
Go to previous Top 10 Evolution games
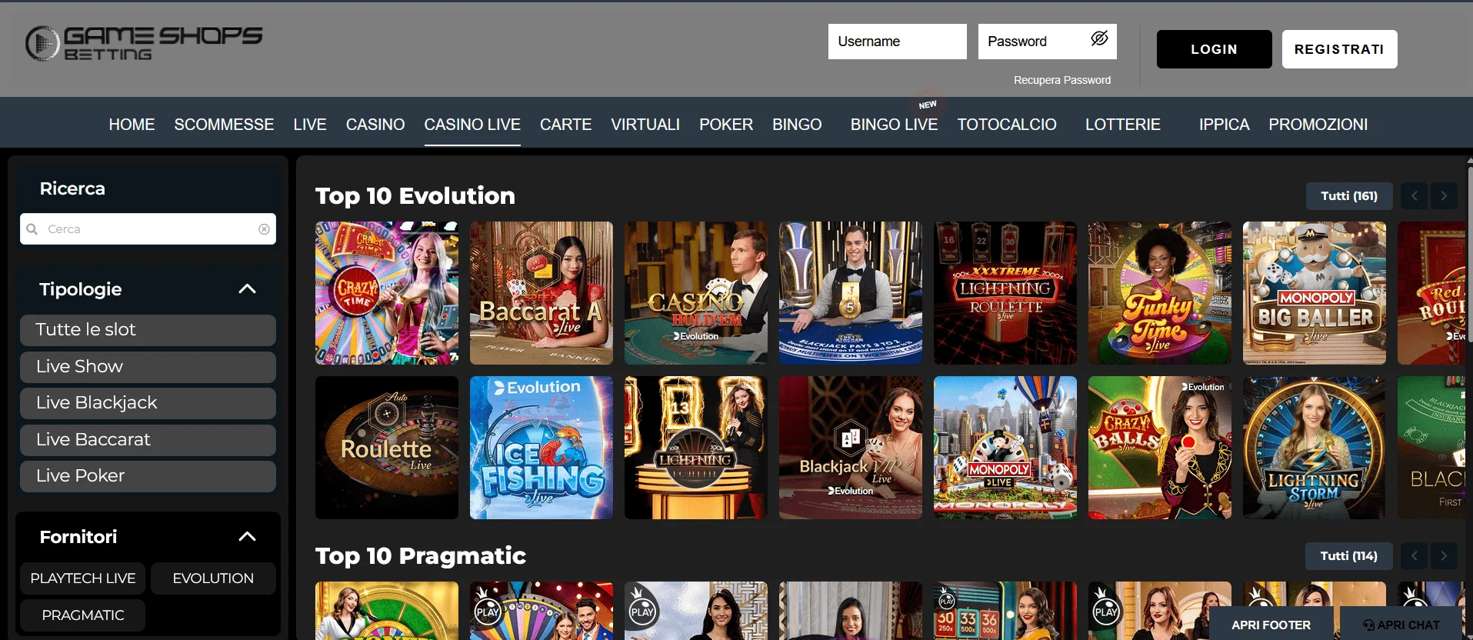(1414, 196)
